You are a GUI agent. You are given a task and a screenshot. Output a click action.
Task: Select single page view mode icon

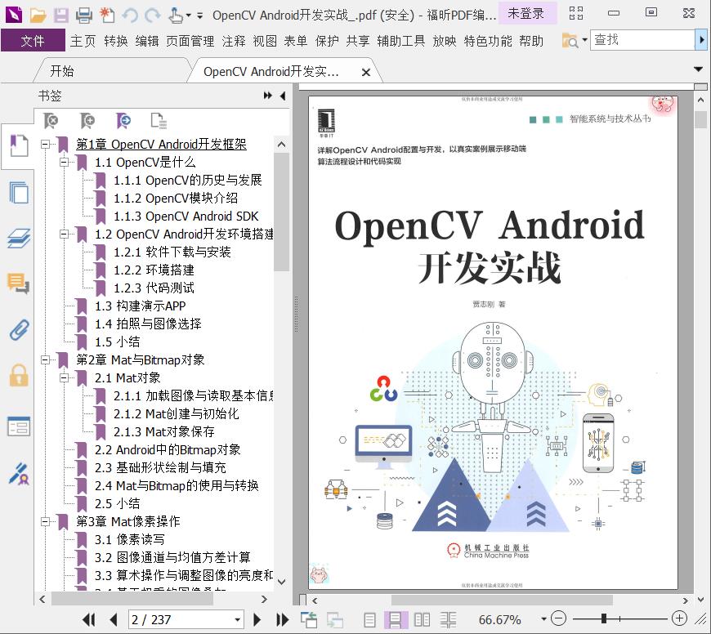369,619
